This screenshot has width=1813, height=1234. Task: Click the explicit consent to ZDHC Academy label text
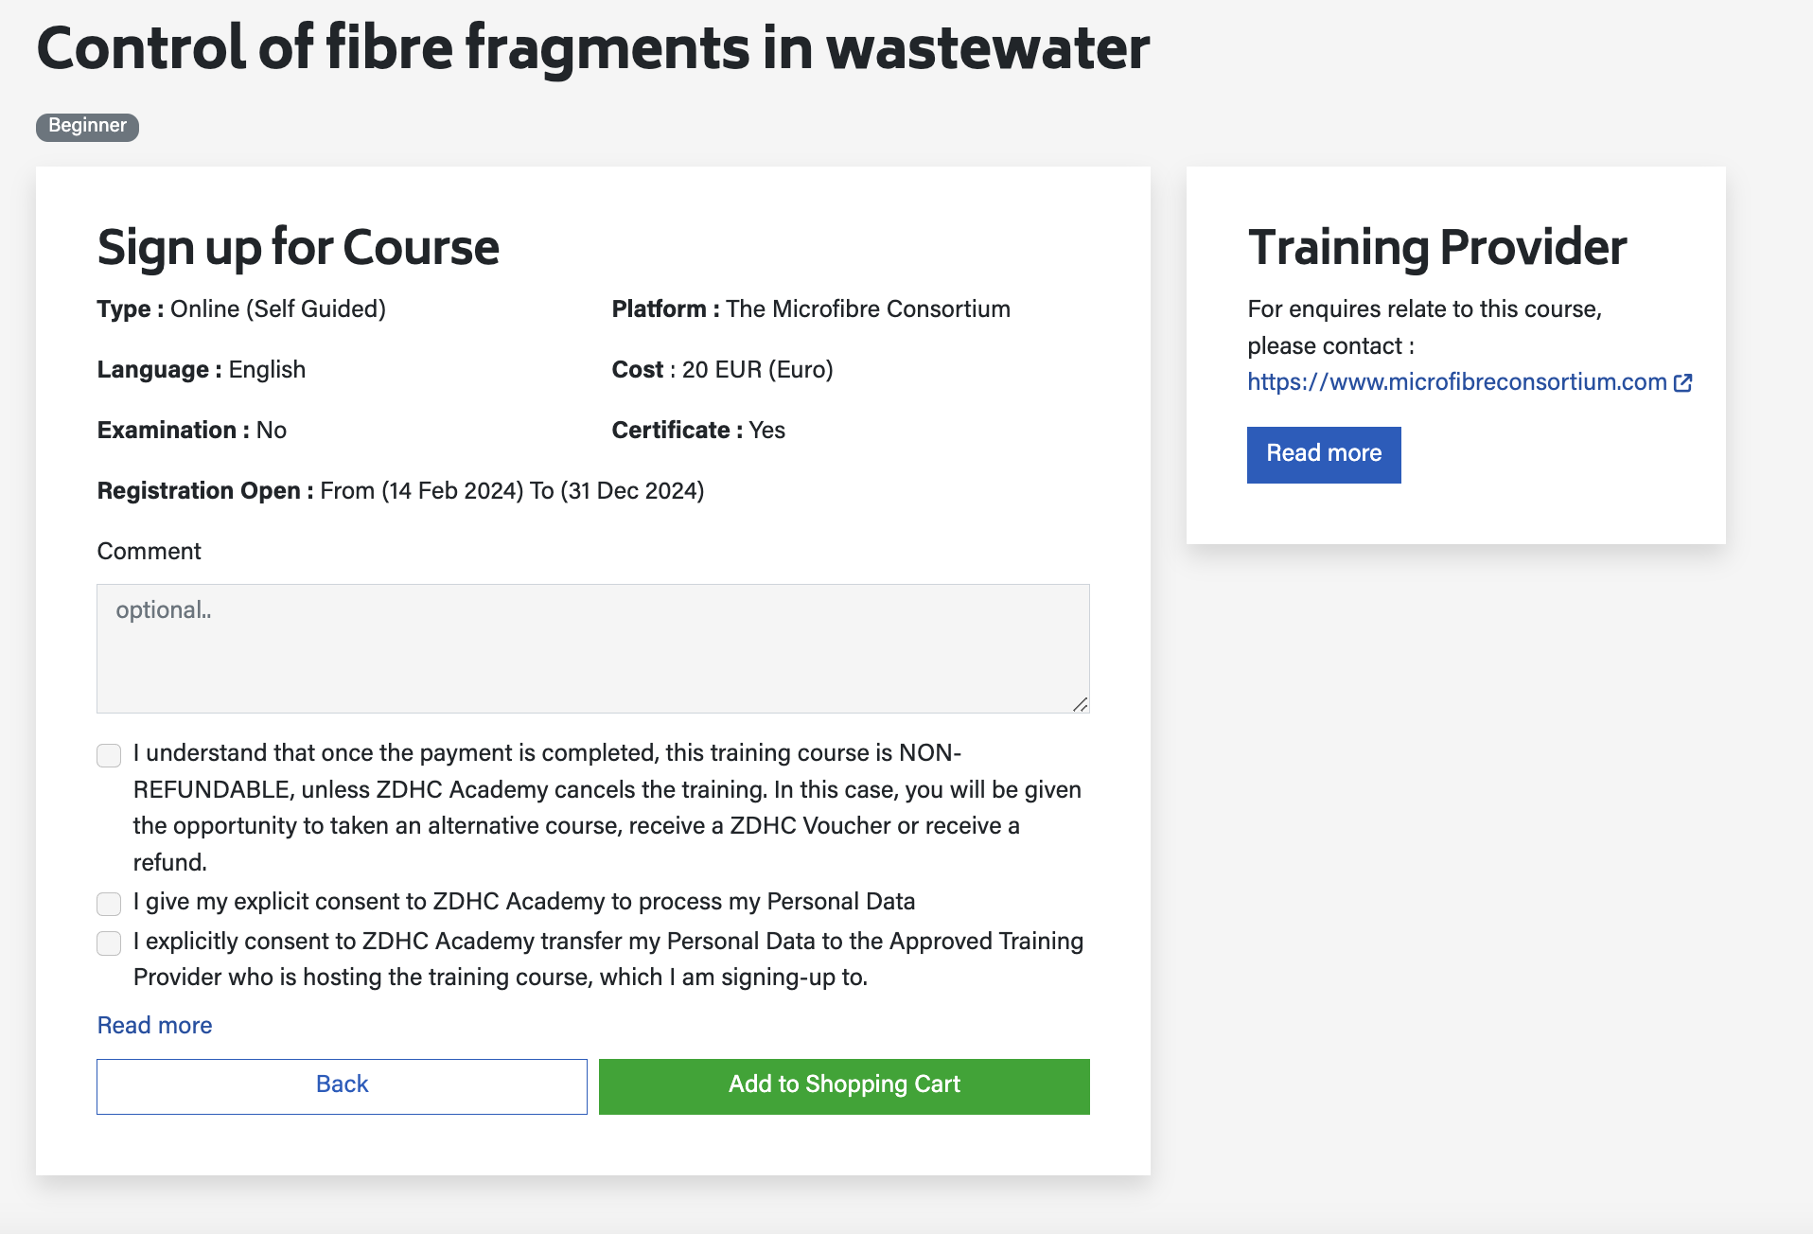click(x=523, y=902)
